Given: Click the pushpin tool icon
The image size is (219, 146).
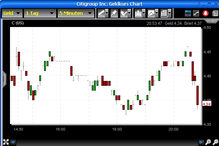Looking at the screenshot, I should coord(114,13).
